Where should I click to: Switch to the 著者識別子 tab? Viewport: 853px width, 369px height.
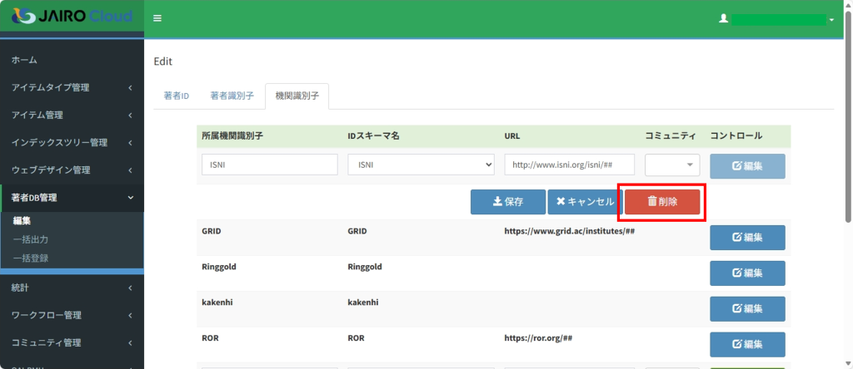coord(232,96)
